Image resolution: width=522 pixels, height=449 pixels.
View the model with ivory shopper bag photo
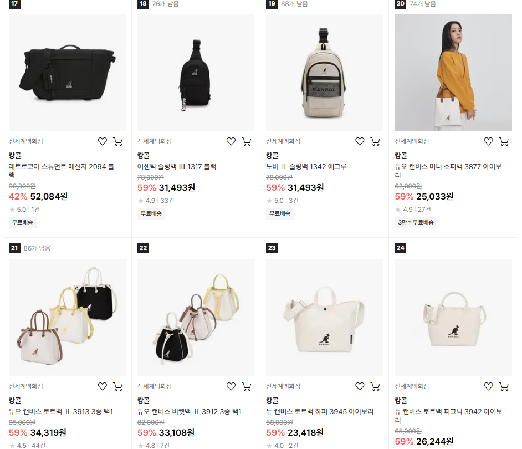coord(453,73)
